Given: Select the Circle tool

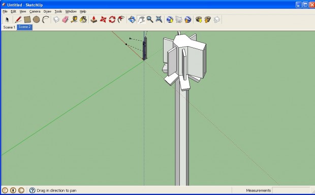Looking at the screenshot, I should tap(37, 19).
